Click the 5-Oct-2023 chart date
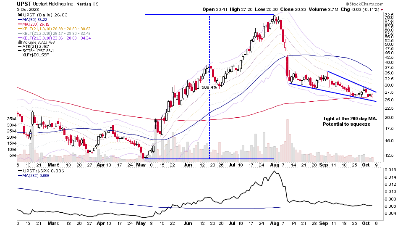This screenshot has width=403, height=227. 28,10
